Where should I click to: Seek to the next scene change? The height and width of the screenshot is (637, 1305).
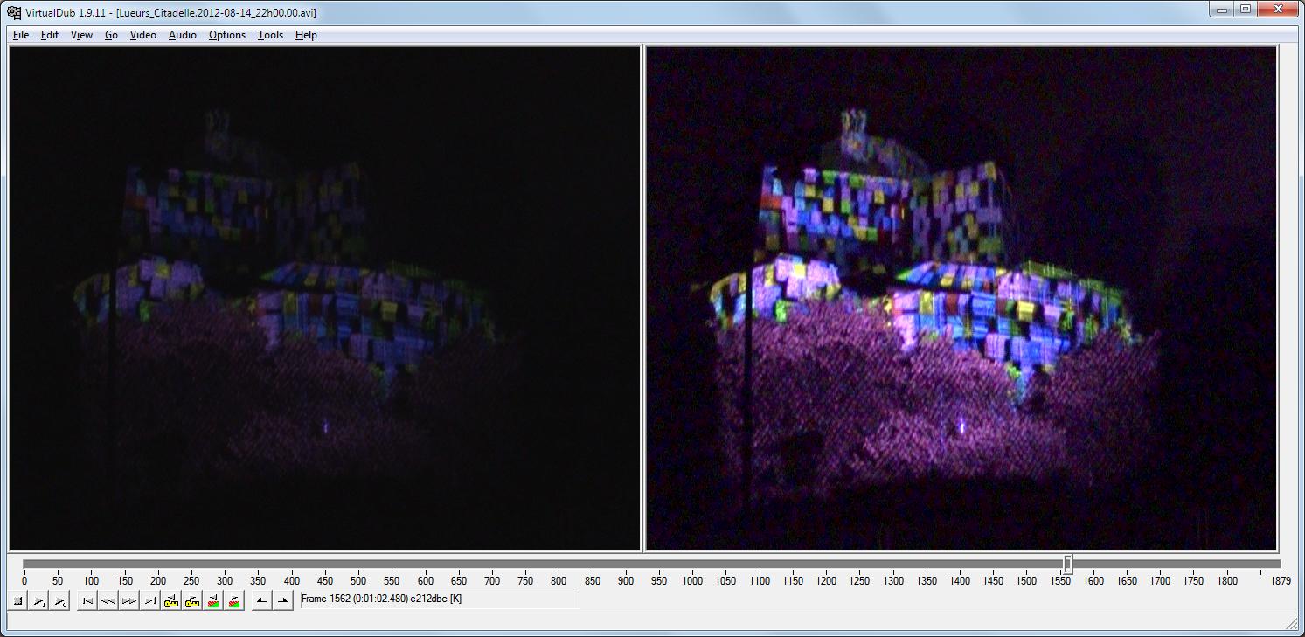tap(233, 601)
